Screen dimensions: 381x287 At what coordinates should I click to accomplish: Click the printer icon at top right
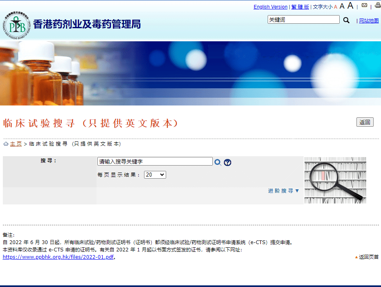tap(378, 5)
